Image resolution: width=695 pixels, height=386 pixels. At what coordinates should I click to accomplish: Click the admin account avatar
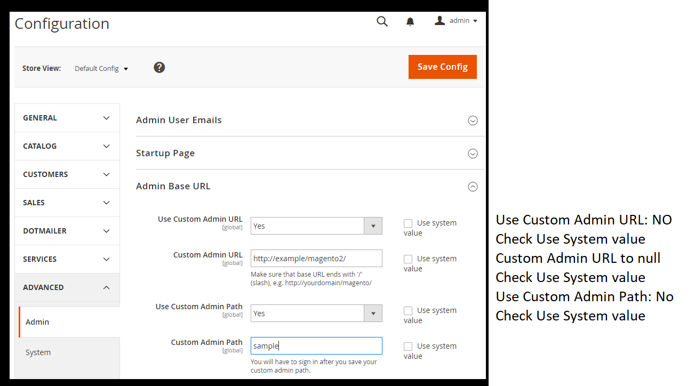440,20
